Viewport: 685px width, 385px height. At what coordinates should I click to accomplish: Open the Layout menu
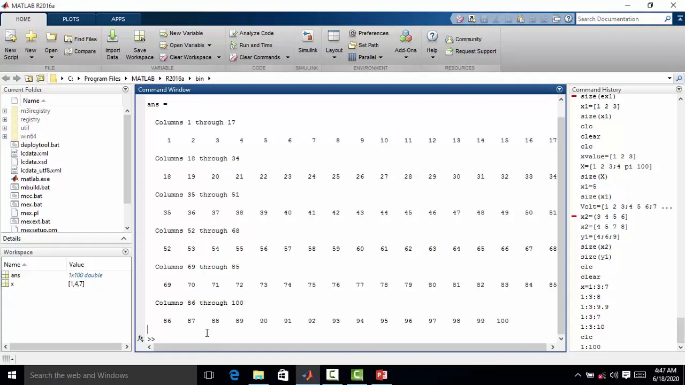coord(334,45)
